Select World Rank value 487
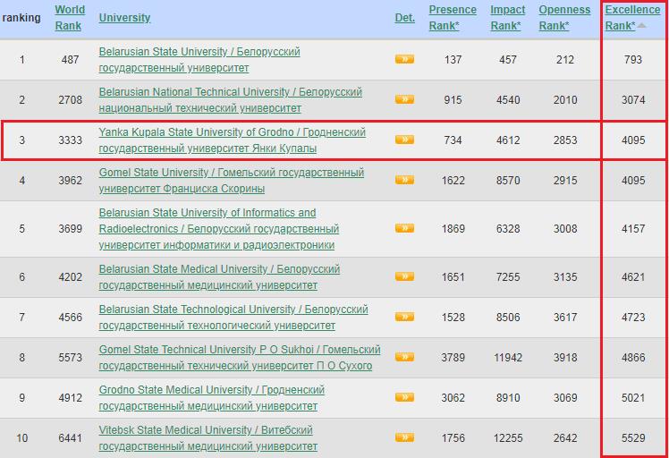The image size is (669, 458). pos(70,60)
